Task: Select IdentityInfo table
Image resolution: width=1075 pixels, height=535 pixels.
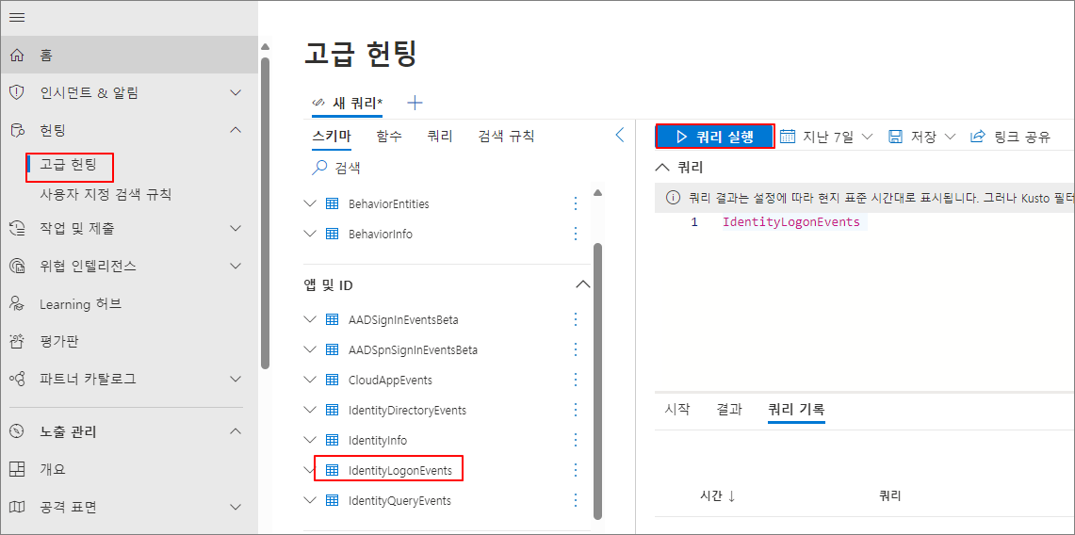Action: click(378, 440)
